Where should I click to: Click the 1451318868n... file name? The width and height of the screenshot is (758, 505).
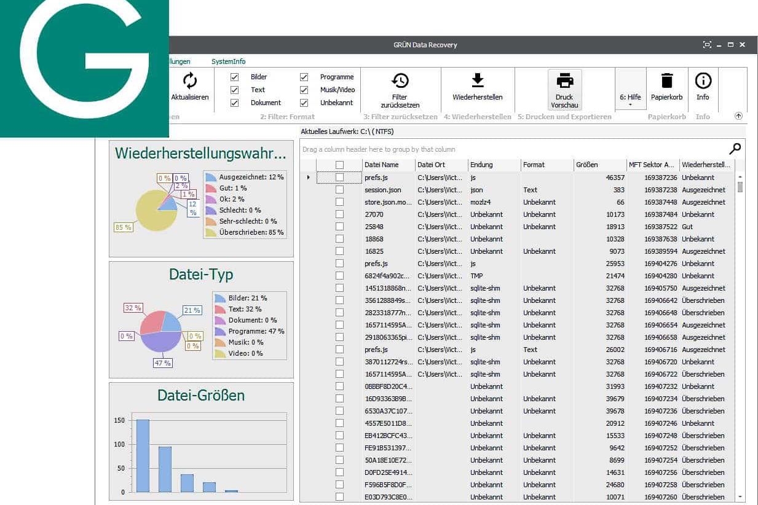click(389, 288)
